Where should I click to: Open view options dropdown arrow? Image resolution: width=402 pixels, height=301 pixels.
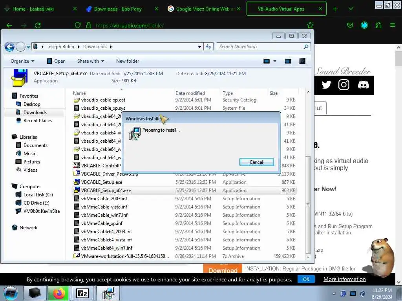[x=275, y=61]
